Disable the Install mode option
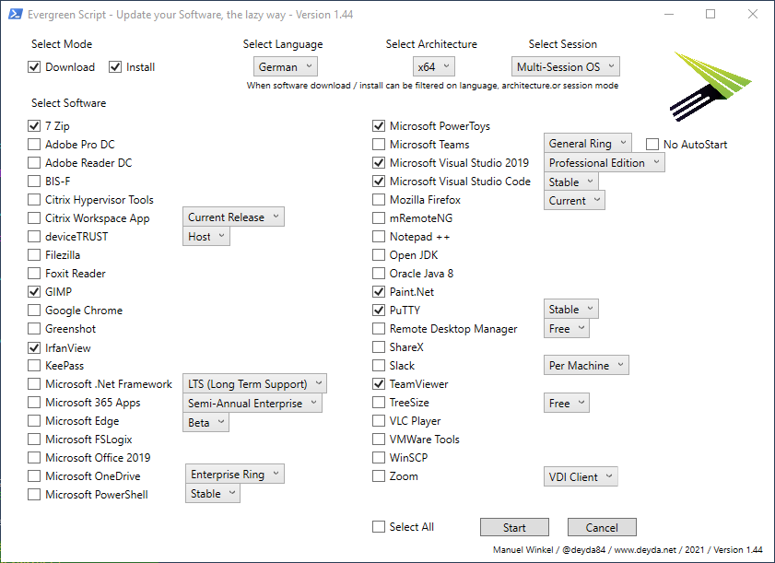This screenshot has width=775, height=563. click(116, 66)
